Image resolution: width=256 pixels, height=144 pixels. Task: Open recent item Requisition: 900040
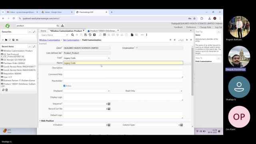click(11, 74)
